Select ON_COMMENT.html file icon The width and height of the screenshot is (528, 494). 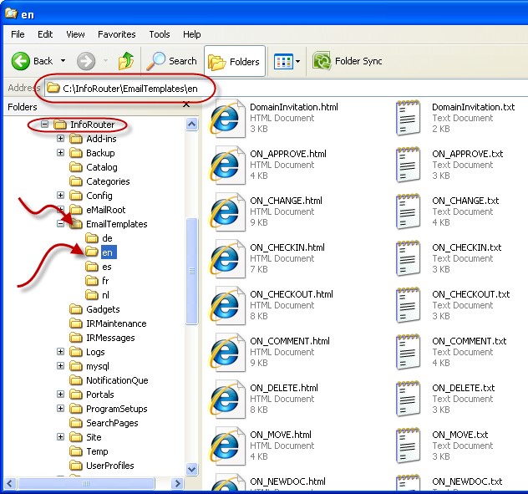pos(226,352)
